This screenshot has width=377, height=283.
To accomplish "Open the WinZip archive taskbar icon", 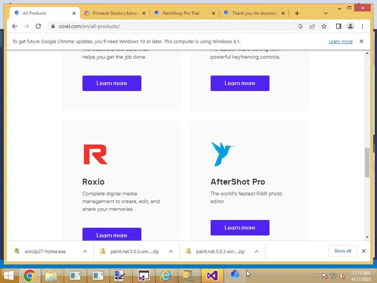I will [x=188, y=276].
